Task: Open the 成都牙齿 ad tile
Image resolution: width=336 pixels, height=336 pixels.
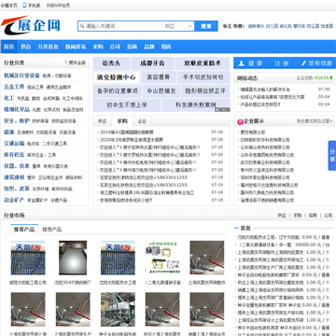Action: [152, 63]
